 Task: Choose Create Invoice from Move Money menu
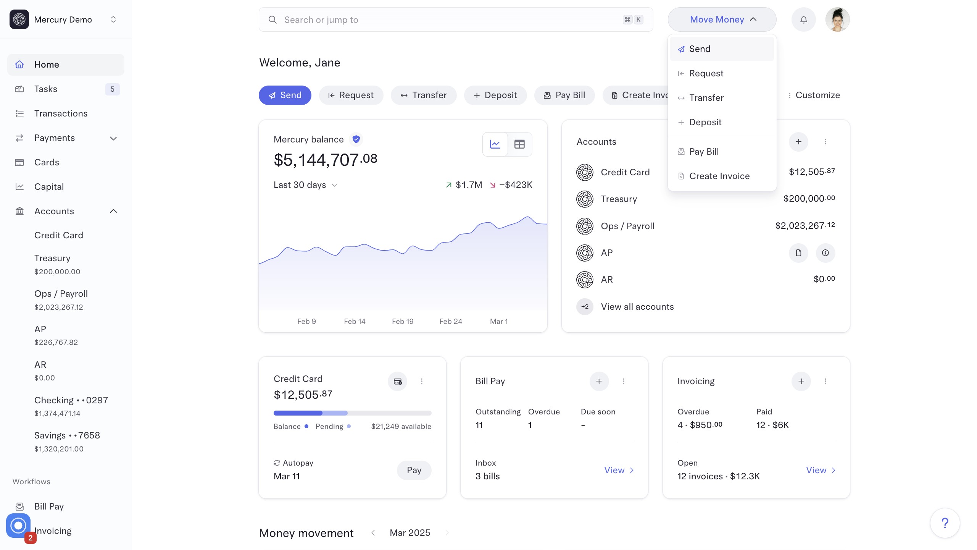pyautogui.click(x=719, y=176)
